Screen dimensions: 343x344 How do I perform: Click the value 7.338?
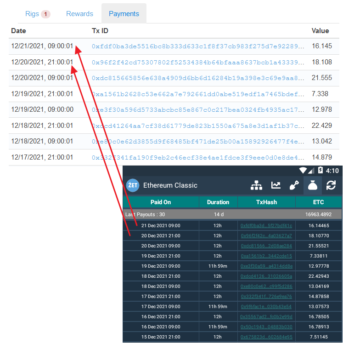(x=320, y=94)
